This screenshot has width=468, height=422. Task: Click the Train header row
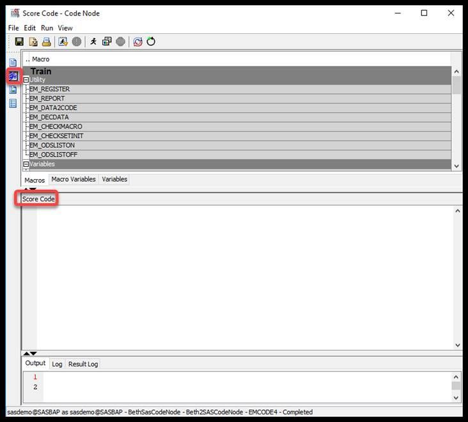237,71
